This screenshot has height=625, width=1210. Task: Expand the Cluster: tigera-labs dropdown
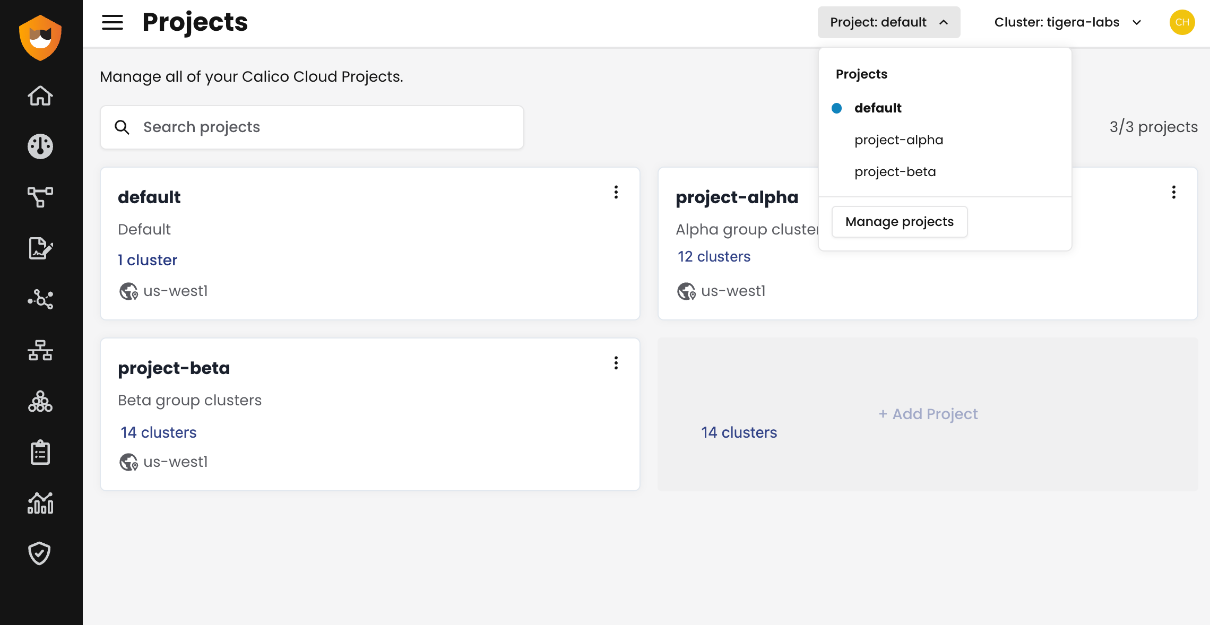1067,22
